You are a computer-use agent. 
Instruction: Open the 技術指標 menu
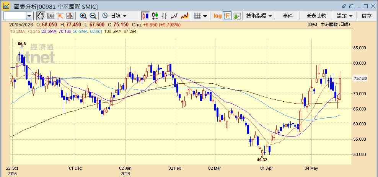pyautogui.click(x=259, y=16)
